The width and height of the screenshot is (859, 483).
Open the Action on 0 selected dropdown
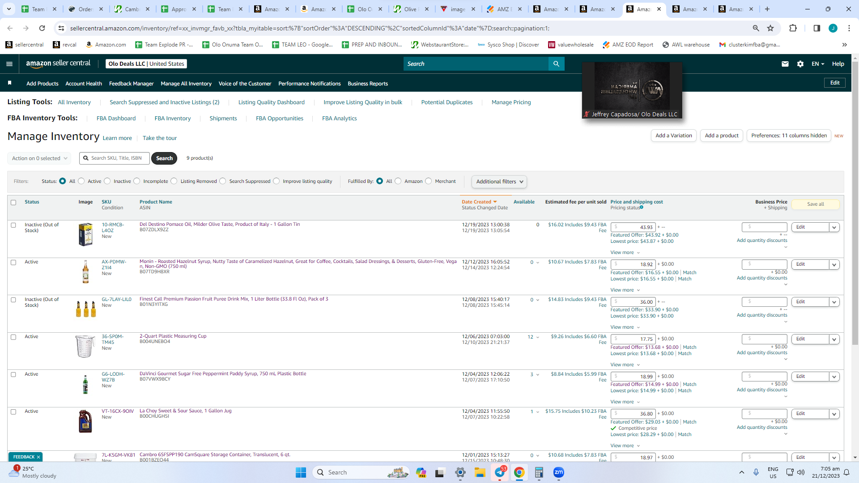(39, 158)
